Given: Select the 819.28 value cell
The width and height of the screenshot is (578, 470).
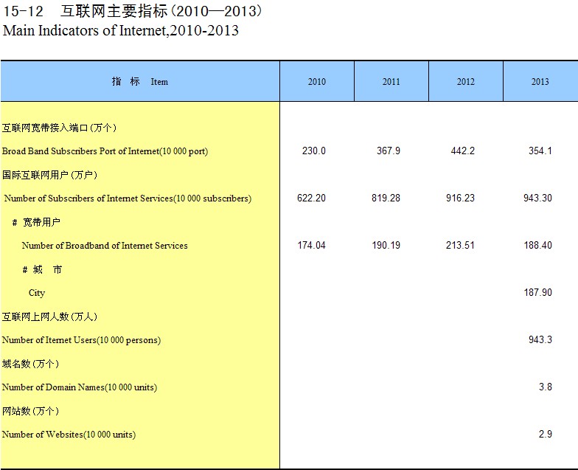Looking at the screenshot, I should click(x=386, y=198).
